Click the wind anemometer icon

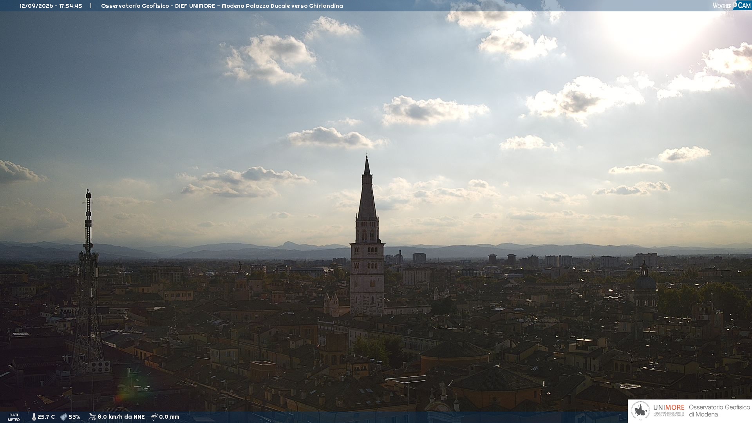(x=92, y=417)
